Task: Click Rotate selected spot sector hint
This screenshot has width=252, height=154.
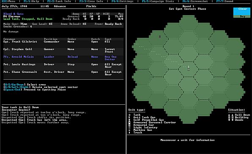Action: [41, 87]
